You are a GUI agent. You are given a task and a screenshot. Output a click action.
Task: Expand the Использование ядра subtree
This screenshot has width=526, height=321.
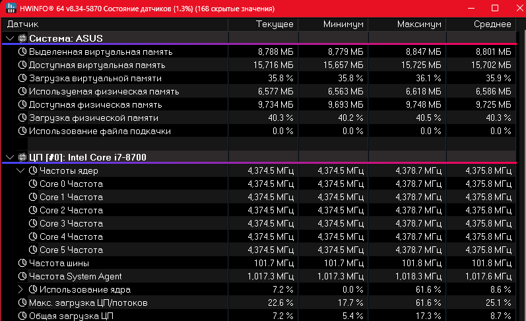(20, 289)
